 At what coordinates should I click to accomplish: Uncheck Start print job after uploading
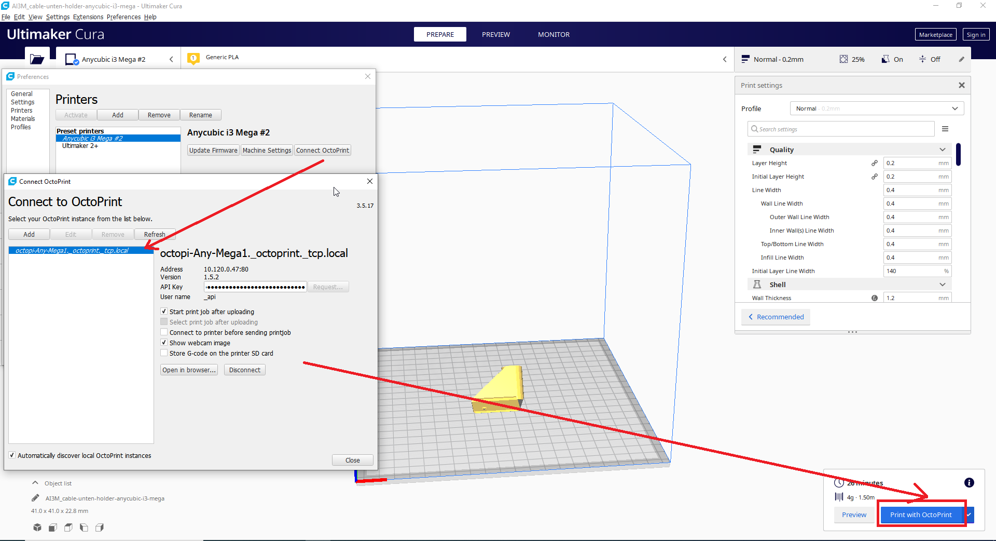[164, 311]
